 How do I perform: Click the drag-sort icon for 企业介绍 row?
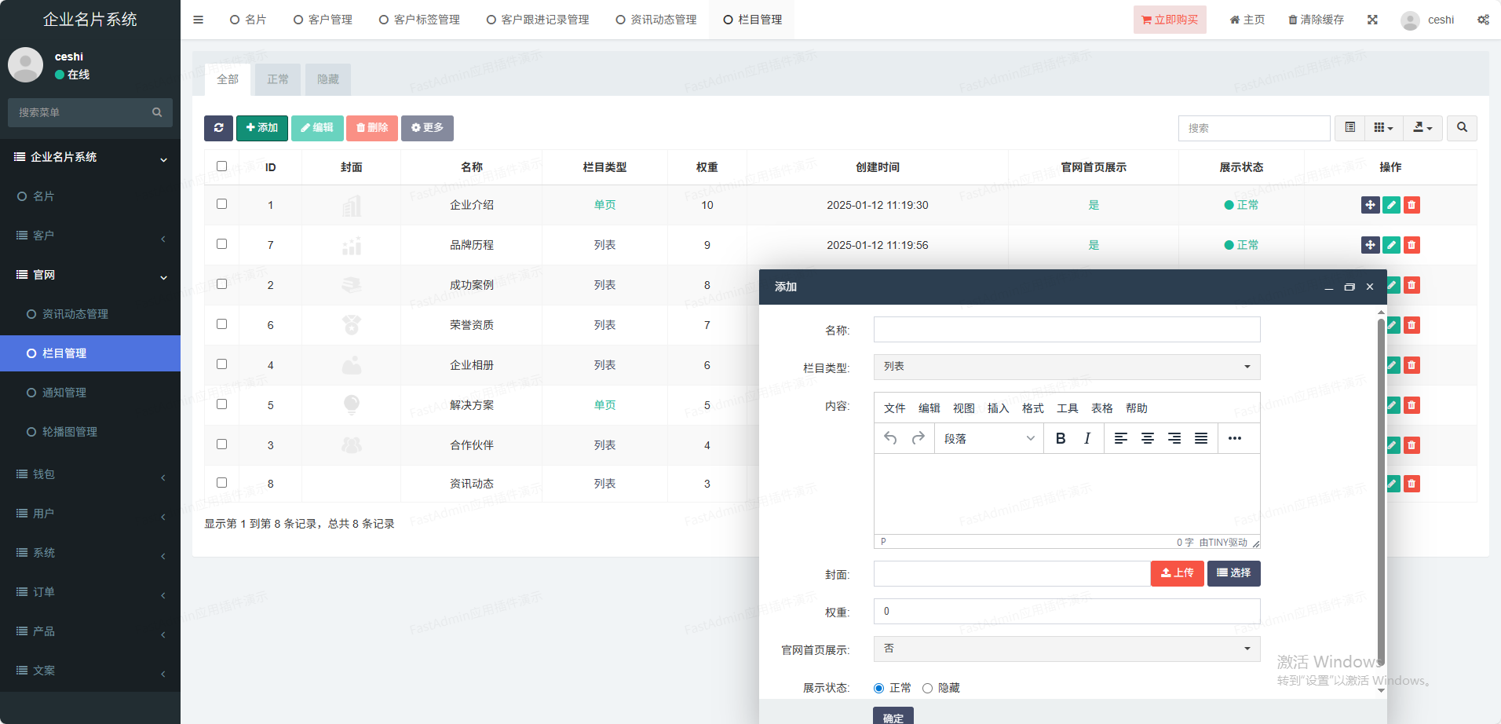pyautogui.click(x=1370, y=205)
